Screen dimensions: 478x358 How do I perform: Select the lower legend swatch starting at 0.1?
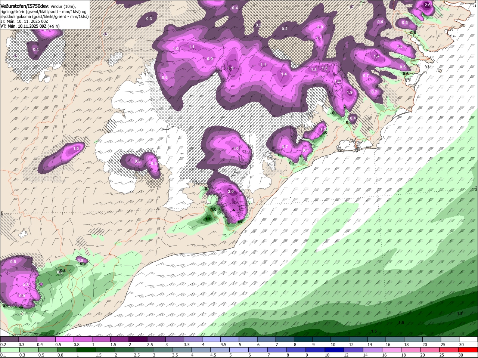point(9,350)
